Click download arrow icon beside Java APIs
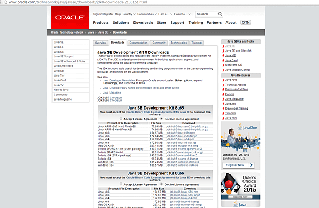 tap(223, 80)
